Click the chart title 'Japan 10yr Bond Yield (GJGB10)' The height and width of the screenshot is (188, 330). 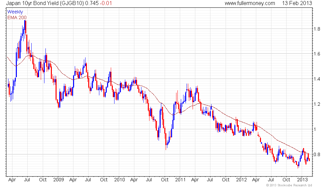tap(45, 3)
